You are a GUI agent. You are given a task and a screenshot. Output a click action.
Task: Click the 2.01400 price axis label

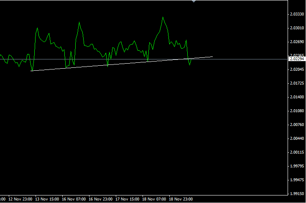click(297, 97)
